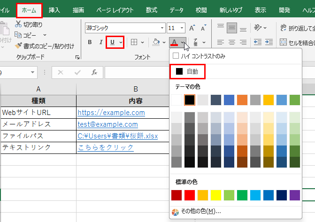Select the column A header

coord(38,89)
